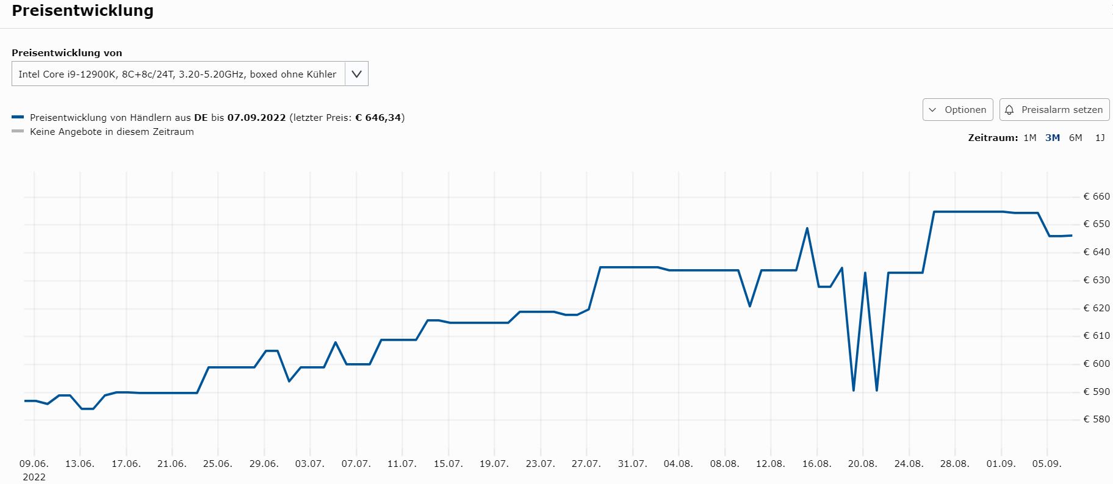Click the 09.06. date label on x-axis
This screenshot has height=484, width=1113.
pos(34,464)
